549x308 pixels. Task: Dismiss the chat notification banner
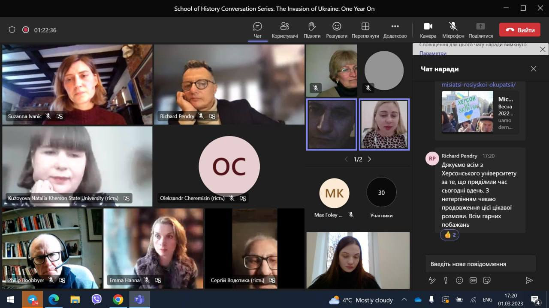(x=543, y=49)
